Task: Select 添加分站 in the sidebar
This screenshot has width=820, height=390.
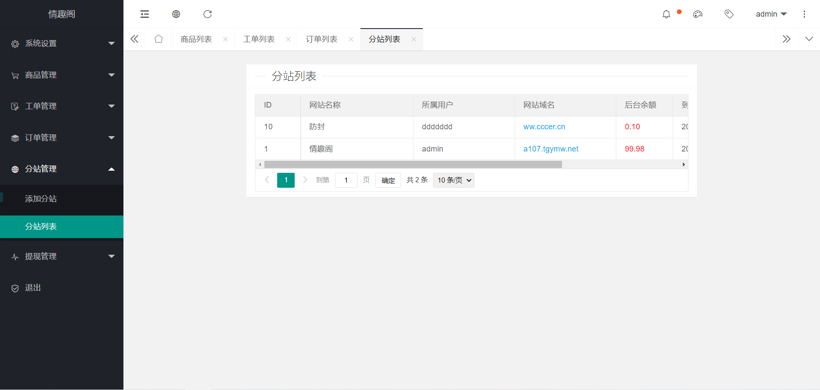Action: (x=41, y=199)
